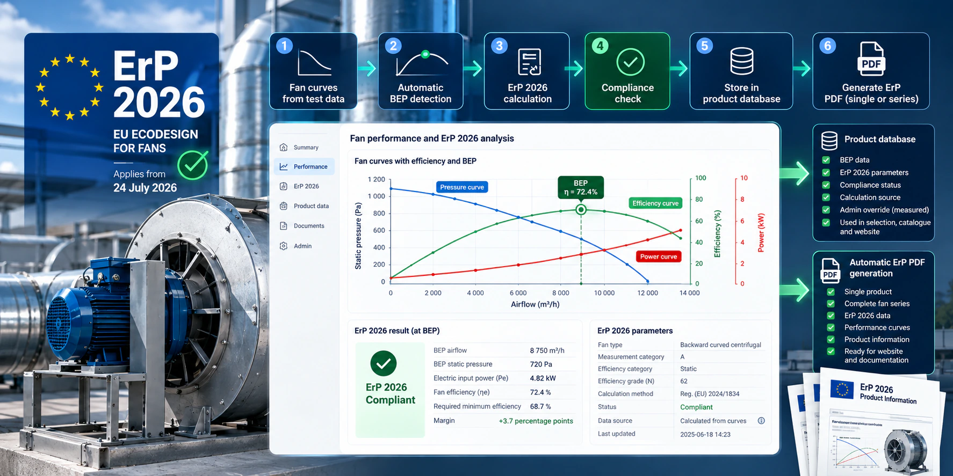Image resolution: width=953 pixels, height=476 pixels.
Task: Select the Performance menu item
Action: pyautogui.click(x=304, y=167)
